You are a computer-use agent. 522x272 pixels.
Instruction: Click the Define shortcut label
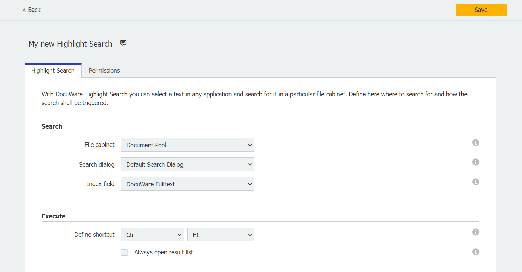pos(94,235)
